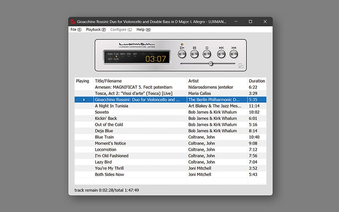The width and height of the screenshot is (339, 212).
Task: Pause playback with the pause knob
Action: pos(195,54)
